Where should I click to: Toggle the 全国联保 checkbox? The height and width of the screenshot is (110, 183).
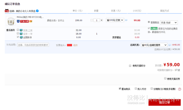point(18,37)
